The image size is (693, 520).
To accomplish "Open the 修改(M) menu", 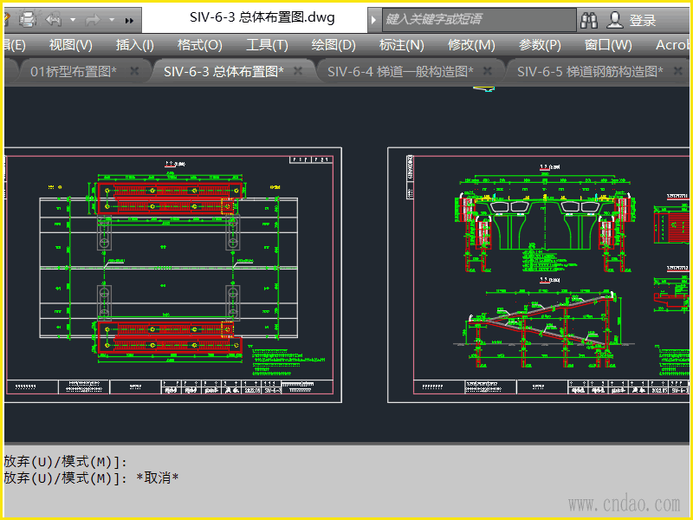I will point(471,45).
